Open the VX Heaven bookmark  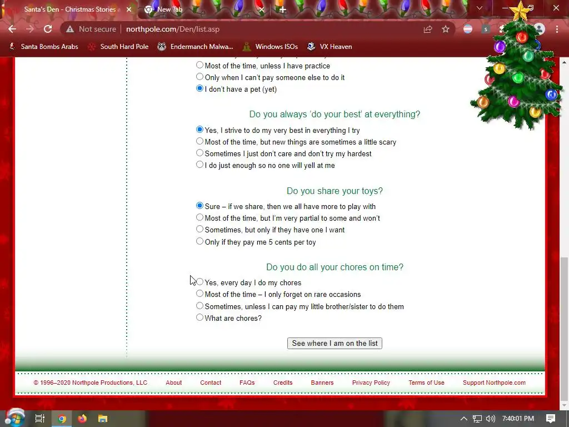coord(330,47)
